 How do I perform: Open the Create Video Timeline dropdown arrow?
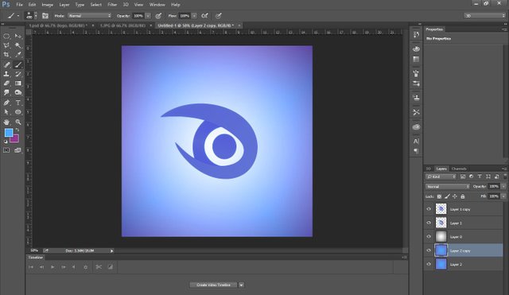point(241,285)
